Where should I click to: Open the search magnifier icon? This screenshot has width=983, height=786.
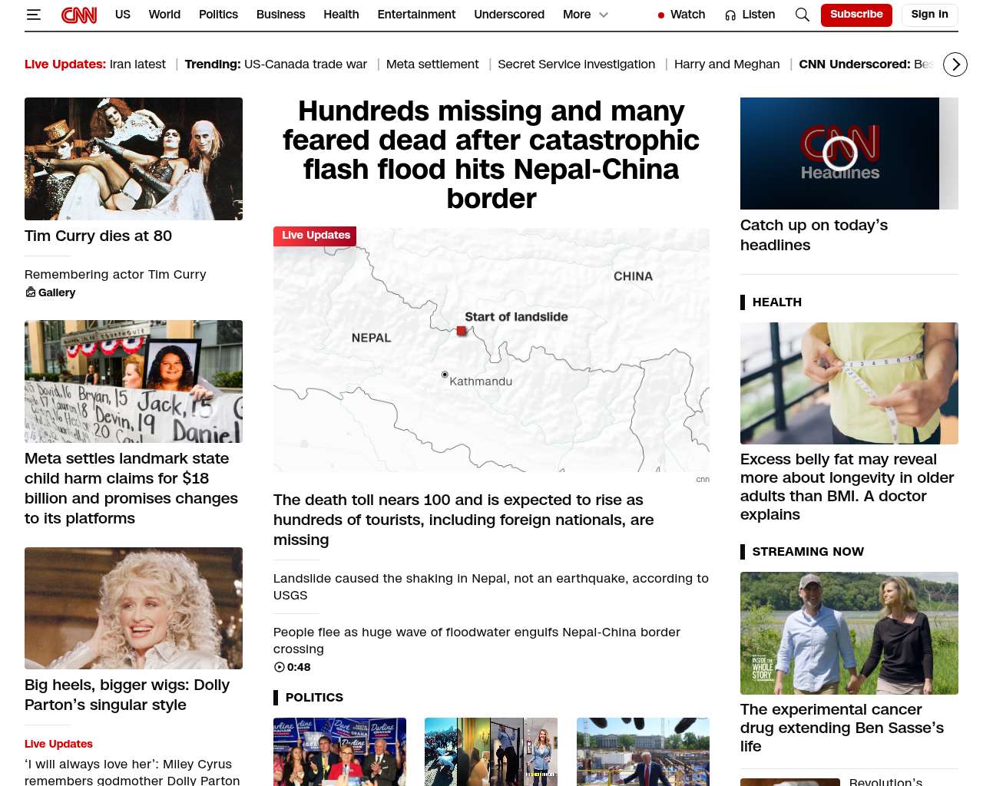click(x=803, y=15)
